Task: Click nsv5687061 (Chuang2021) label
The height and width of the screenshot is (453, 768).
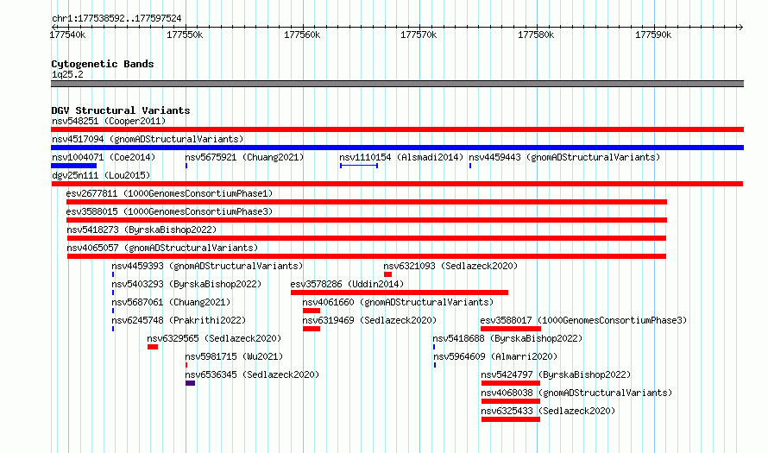Action: click(171, 302)
